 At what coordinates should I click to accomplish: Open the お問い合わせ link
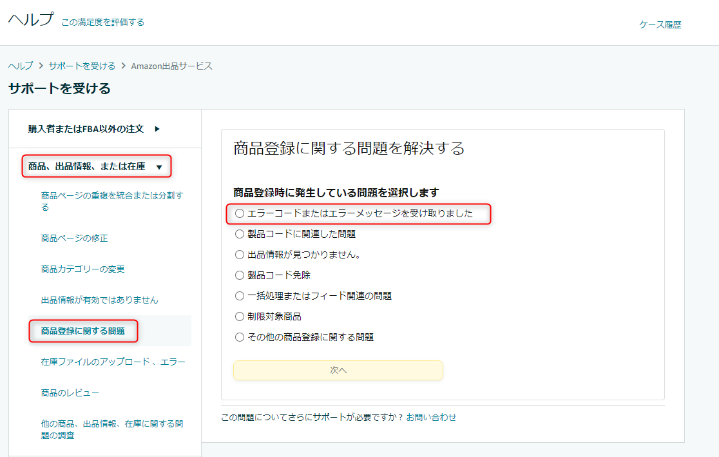pos(432,417)
